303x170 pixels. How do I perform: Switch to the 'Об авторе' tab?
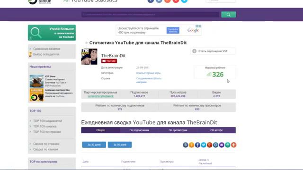tap(216, 130)
